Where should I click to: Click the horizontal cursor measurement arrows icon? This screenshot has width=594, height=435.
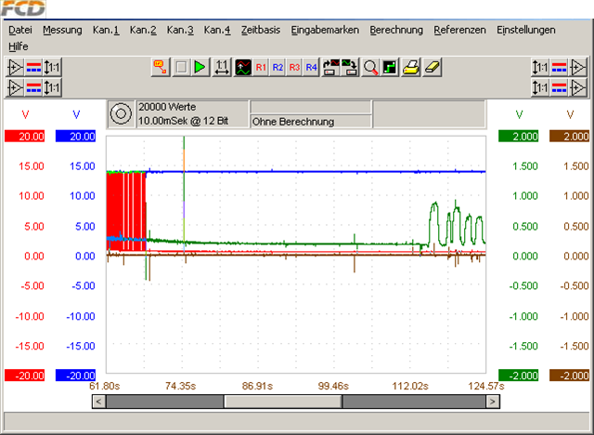tap(222, 68)
